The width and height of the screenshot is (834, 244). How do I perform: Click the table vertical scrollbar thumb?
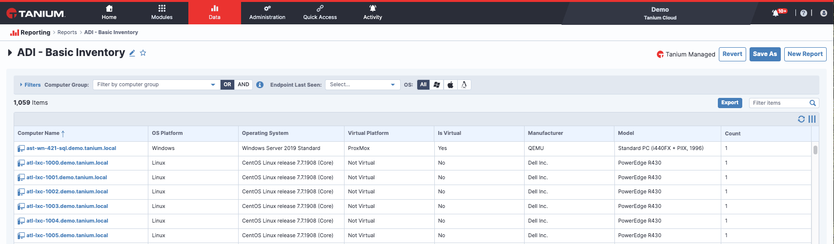[815, 150]
